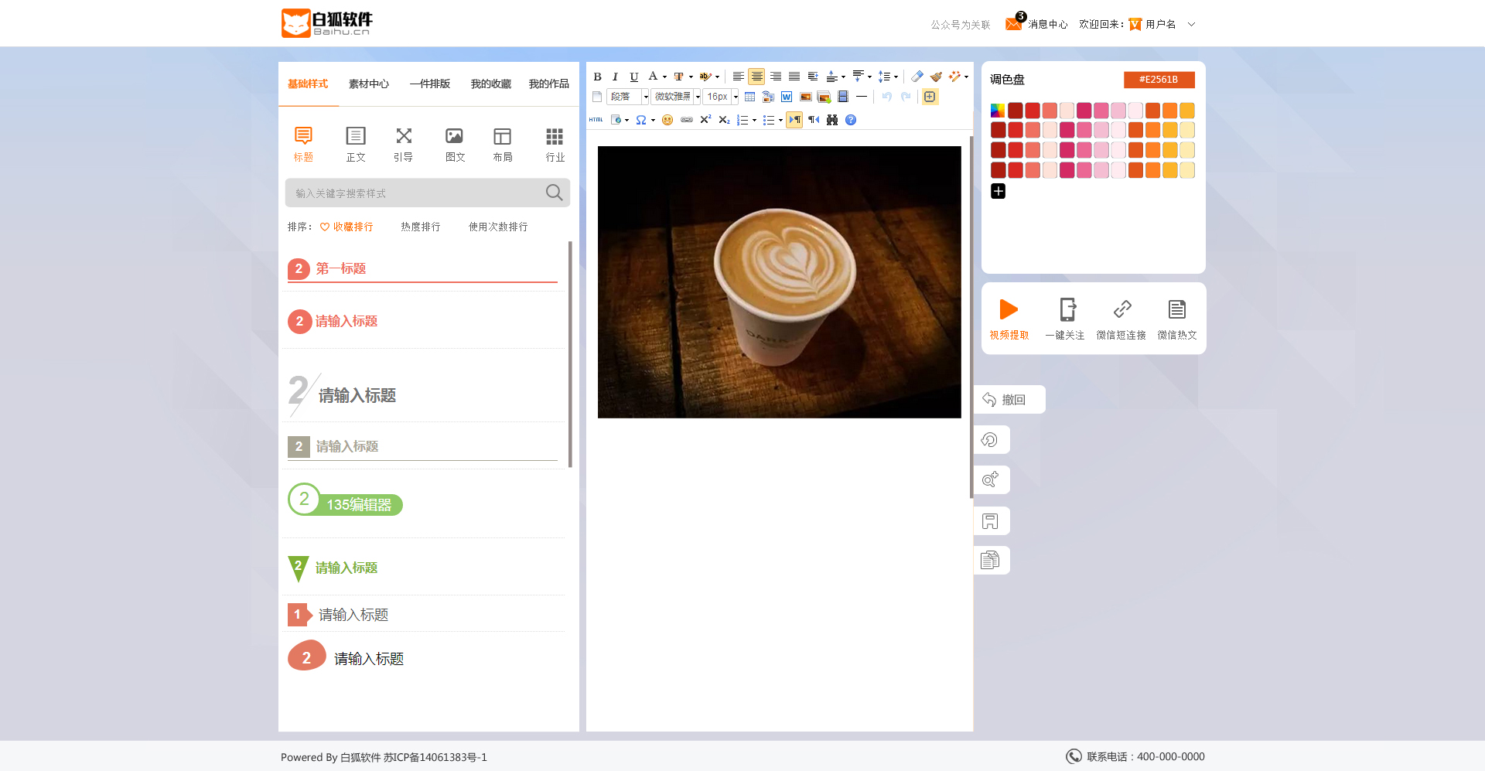Select the green 135编辑器 title template
The width and height of the screenshot is (1485, 771).
point(345,500)
